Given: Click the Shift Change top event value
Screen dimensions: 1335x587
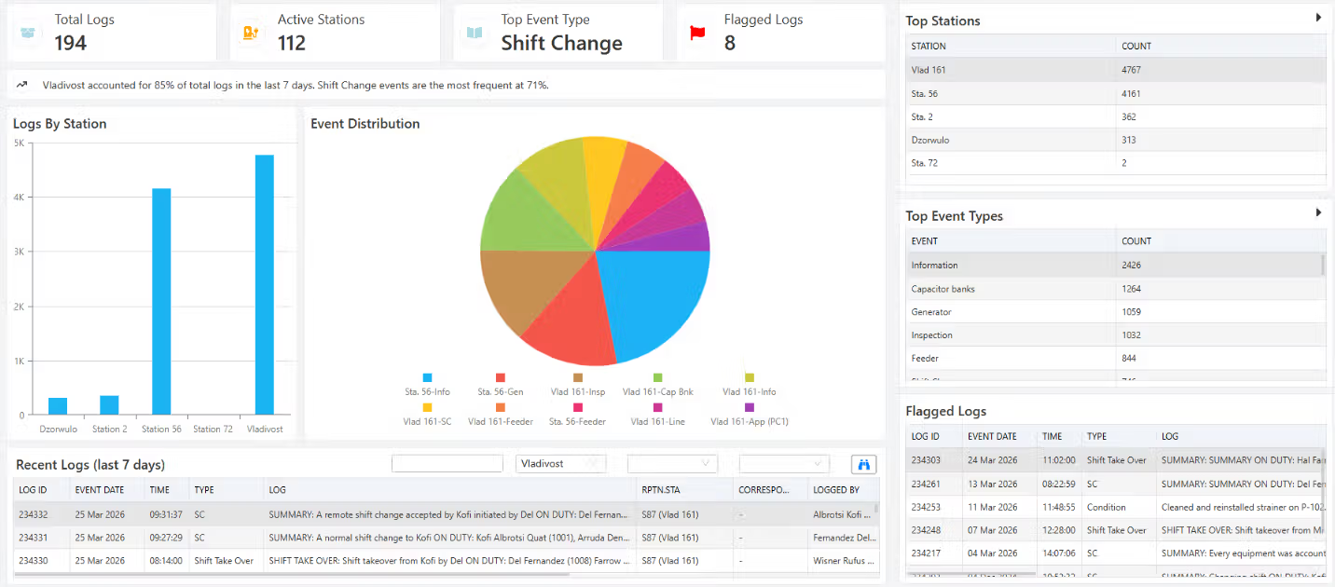Looking at the screenshot, I should 561,43.
